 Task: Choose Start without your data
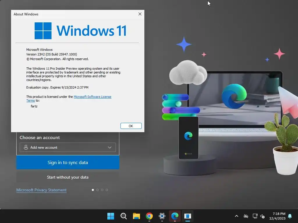click(x=68, y=177)
